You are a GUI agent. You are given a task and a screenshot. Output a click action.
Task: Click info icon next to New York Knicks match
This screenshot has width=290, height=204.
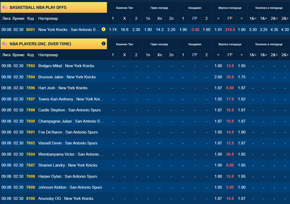pos(104,29)
